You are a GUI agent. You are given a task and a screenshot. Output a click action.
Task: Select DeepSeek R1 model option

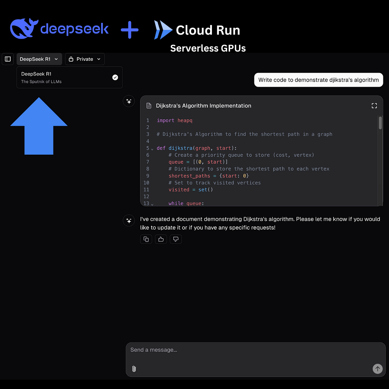point(70,77)
